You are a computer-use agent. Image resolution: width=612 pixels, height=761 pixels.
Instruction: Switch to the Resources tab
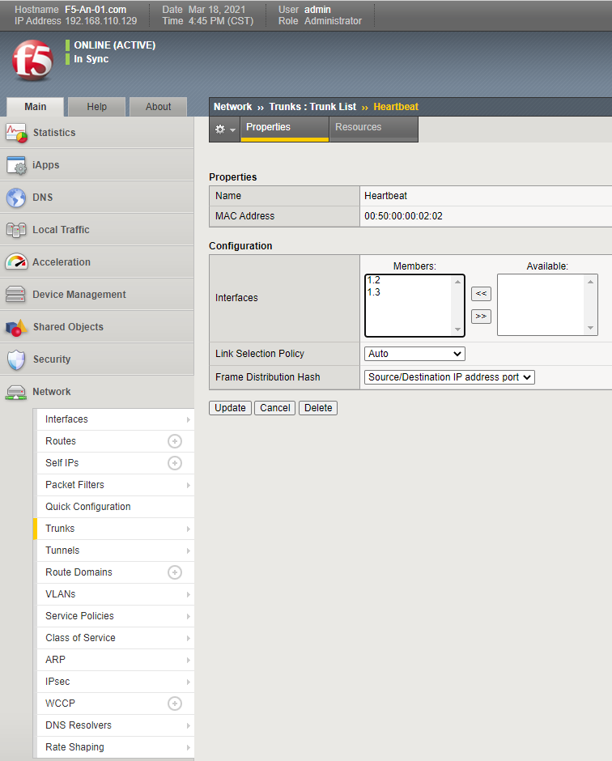[358, 128]
